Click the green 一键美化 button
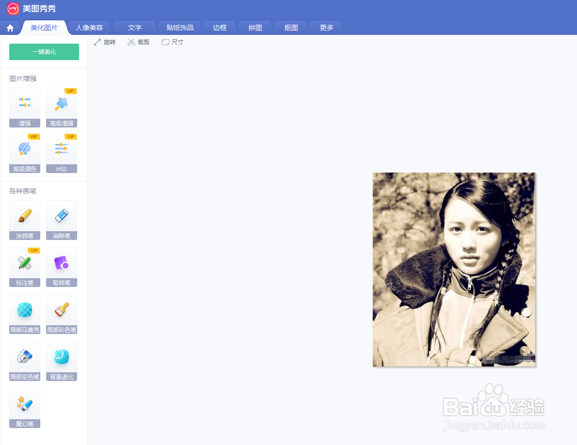The image size is (577, 445). (x=44, y=52)
